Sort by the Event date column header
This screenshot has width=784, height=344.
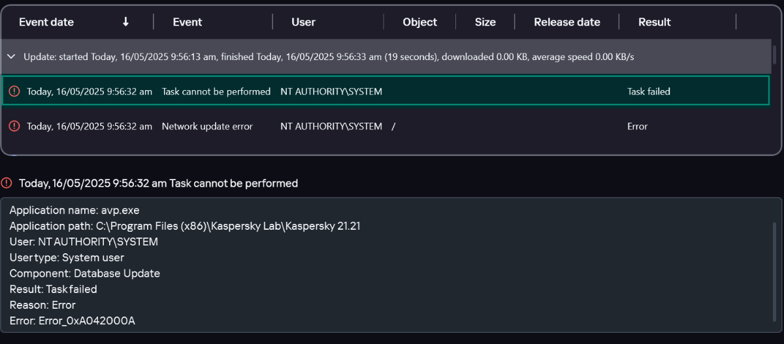tap(46, 22)
